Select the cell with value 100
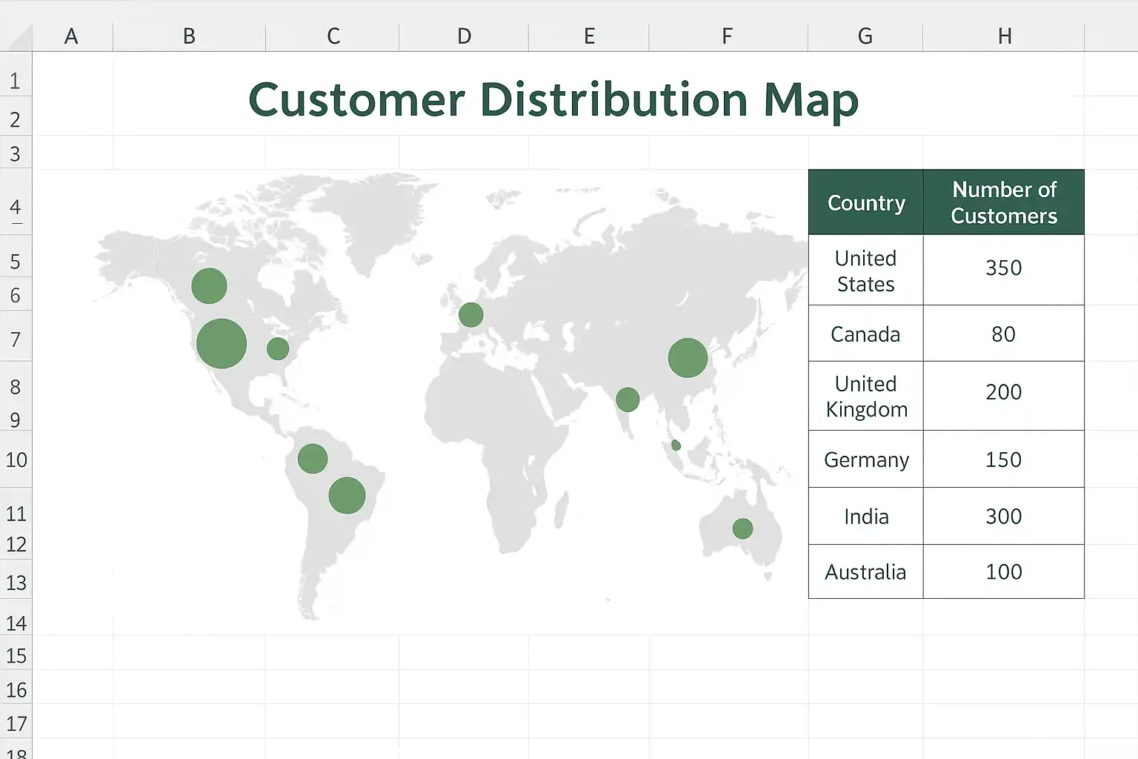 coord(1004,572)
